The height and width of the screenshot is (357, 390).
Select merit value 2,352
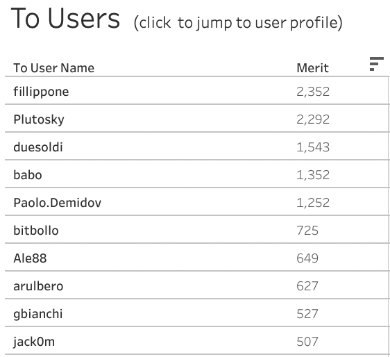coord(313,92)
